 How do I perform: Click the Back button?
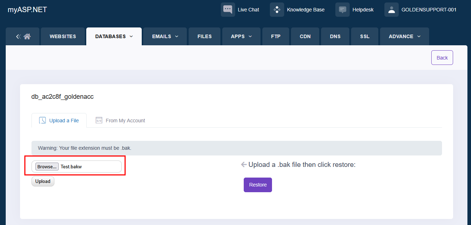coord(442,58)
